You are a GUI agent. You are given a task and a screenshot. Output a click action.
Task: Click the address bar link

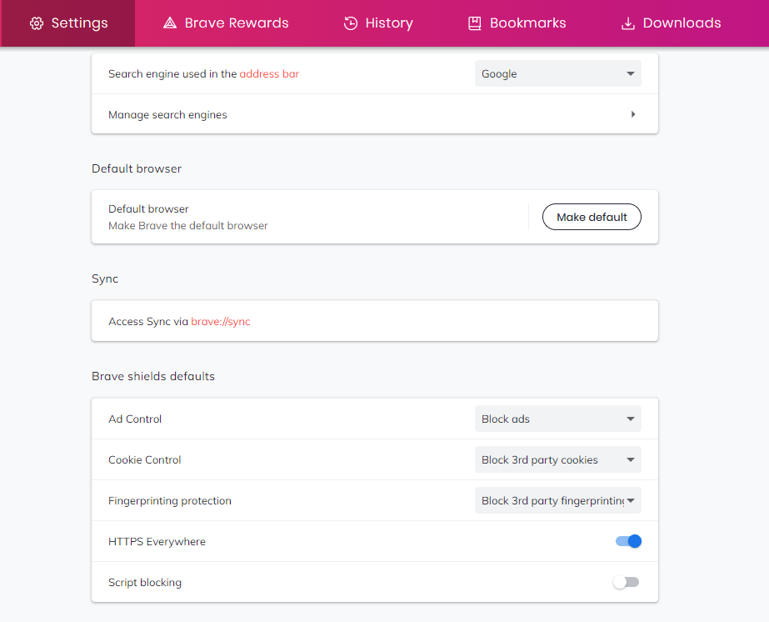coord(269,73)
